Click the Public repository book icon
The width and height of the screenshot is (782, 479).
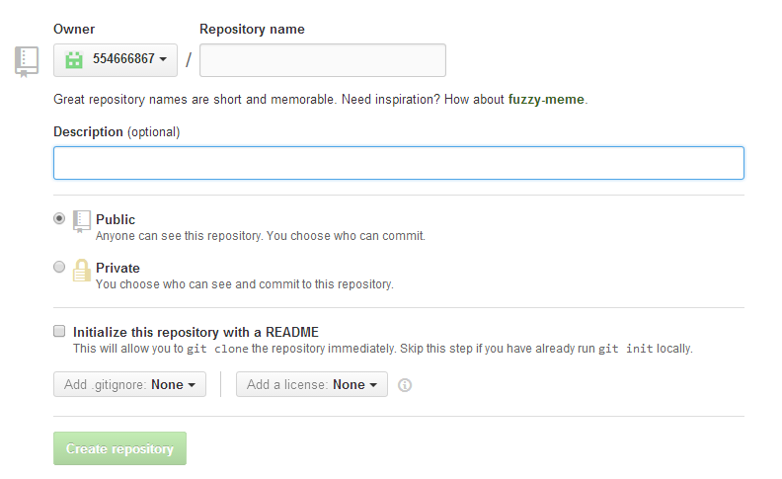[82, 220]
